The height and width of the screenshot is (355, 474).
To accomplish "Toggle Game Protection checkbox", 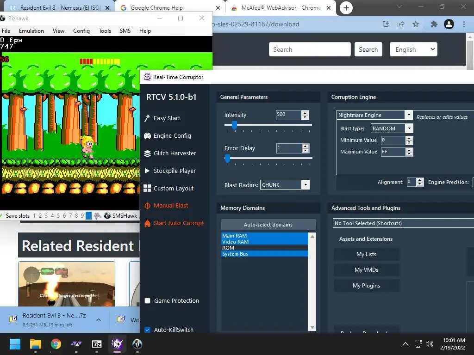I will [x=148, y=300].
